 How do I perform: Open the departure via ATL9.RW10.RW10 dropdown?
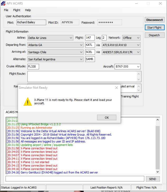[x=121, y=45]
